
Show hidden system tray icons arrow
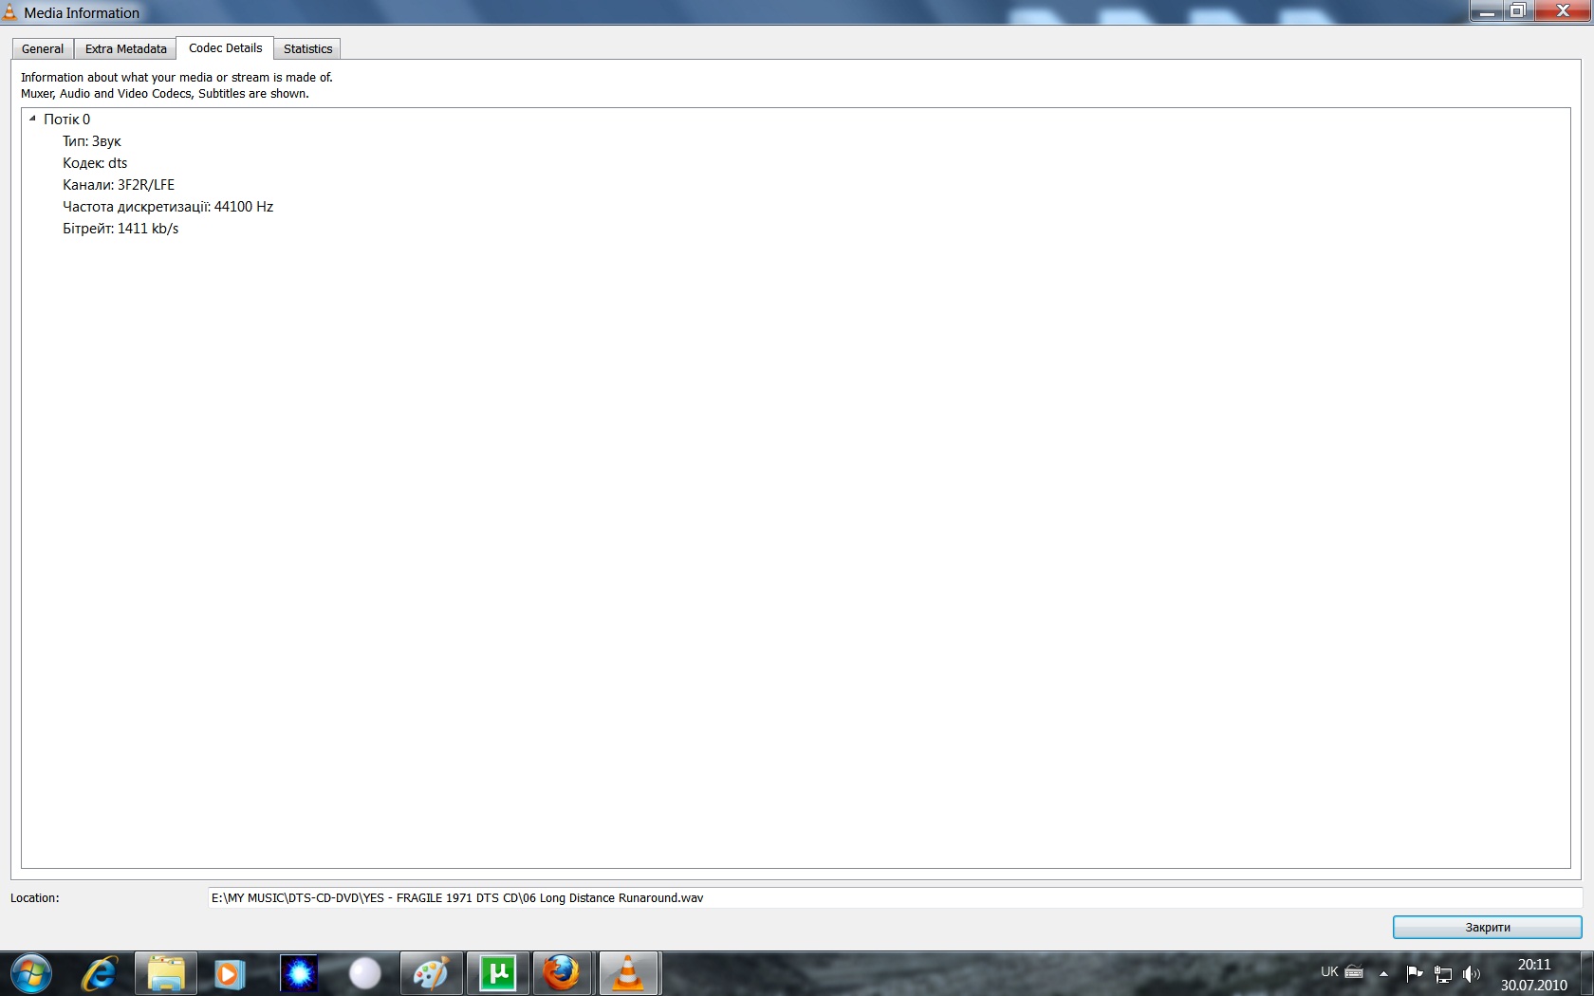[x=1383, y=973]
